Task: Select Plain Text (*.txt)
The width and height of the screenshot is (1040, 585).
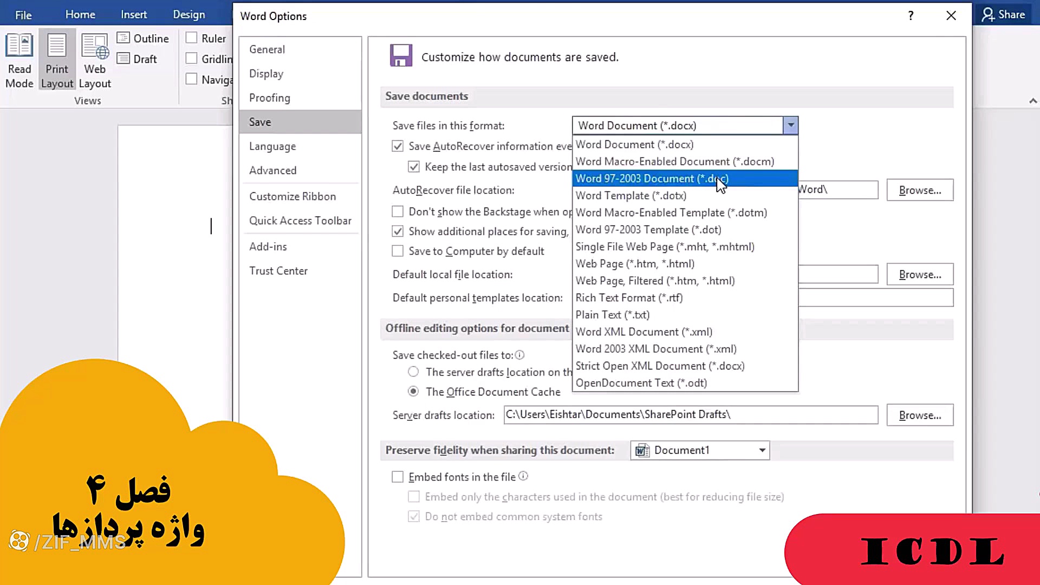Action: (x=685, y=315)
